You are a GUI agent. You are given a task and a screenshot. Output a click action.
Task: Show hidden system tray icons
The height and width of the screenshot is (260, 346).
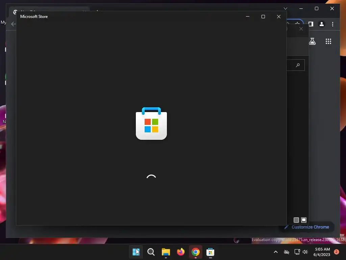276,252
